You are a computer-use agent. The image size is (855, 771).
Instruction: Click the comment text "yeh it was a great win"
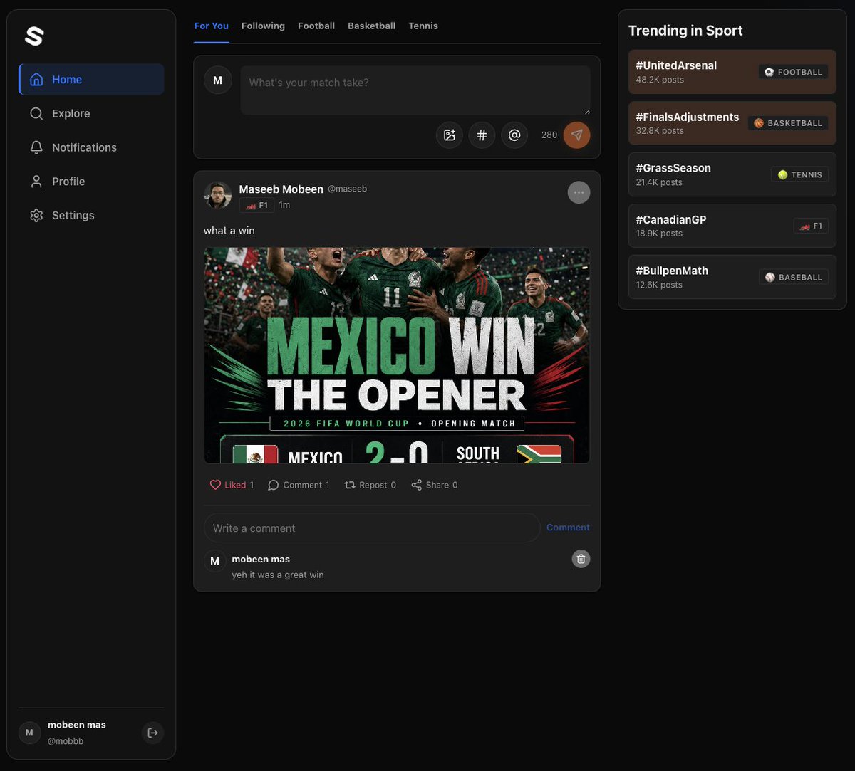click(x=278, y=575)
